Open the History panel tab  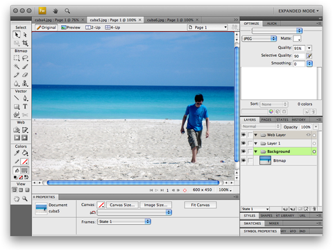pos(298,119)
